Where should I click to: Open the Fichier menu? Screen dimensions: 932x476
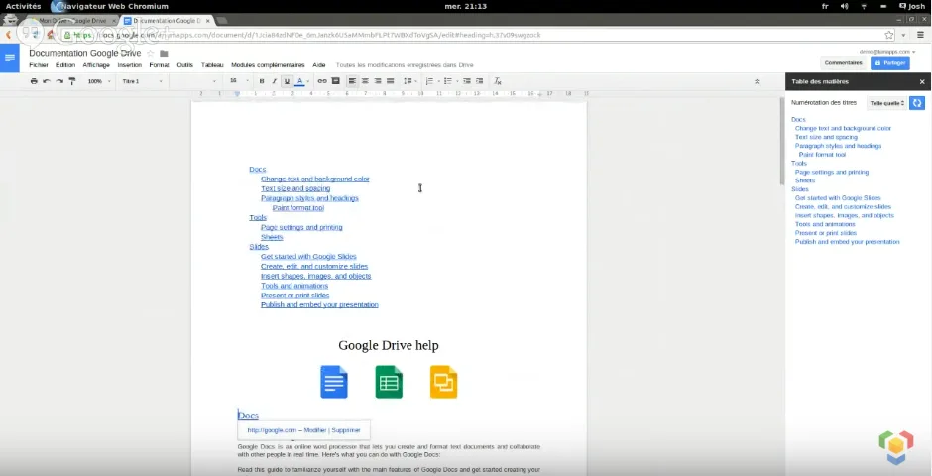coord(39,65)
